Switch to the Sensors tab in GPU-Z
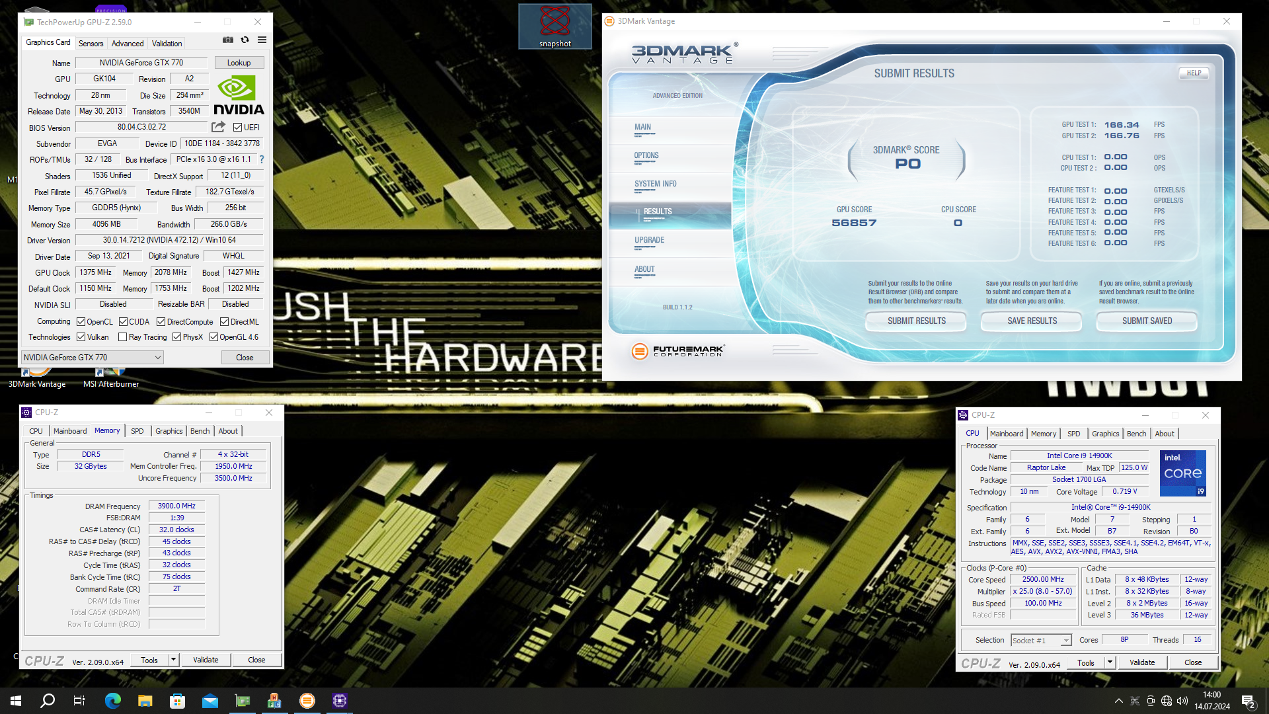 coord(91,44)
